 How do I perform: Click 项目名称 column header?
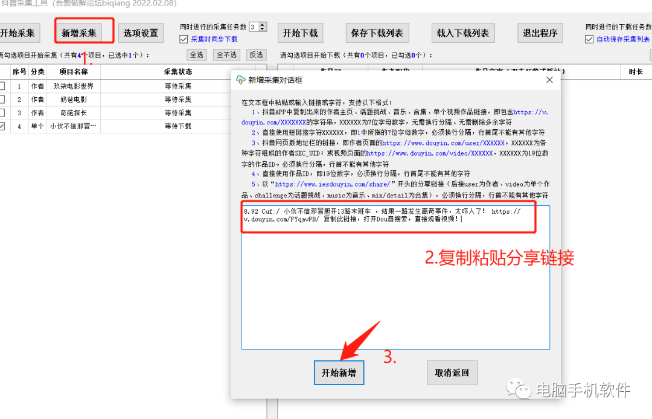(x=74, y=71)
